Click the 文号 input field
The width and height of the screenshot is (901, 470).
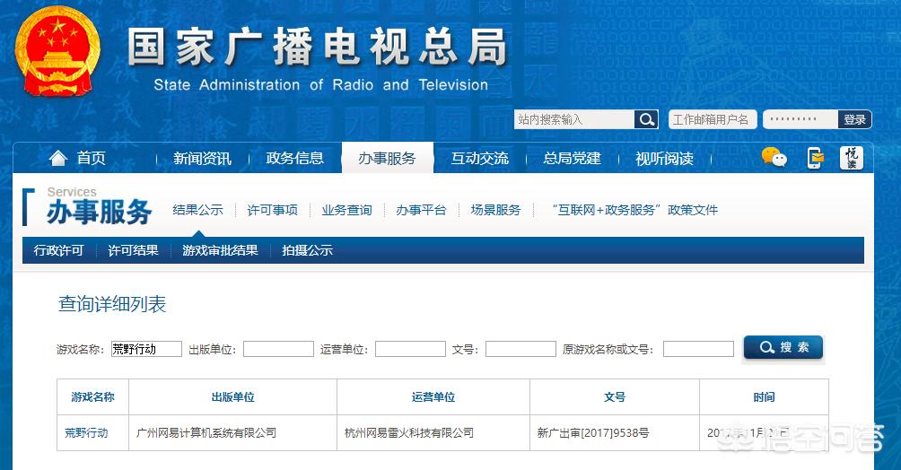520,349
